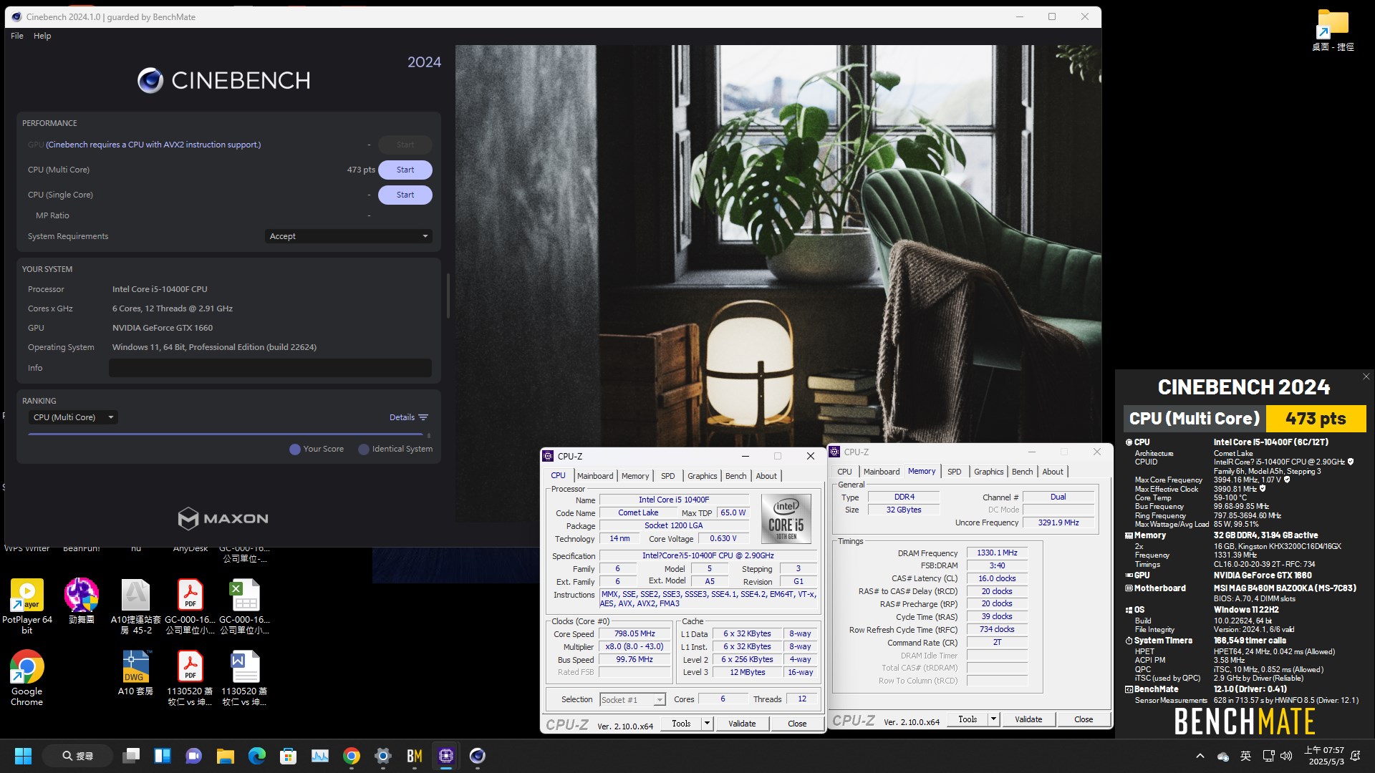Open the desktop folder shortcut 桌面 - 捷徑
The height and width of the screenshot is (773, 1375).
[1333, 30]
